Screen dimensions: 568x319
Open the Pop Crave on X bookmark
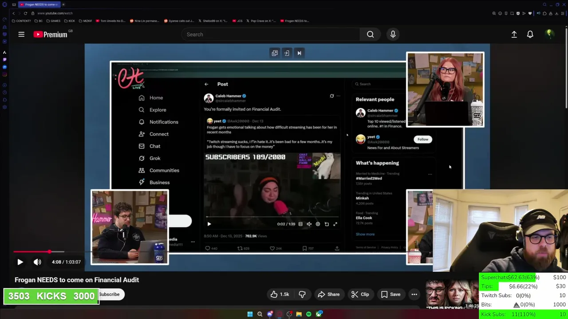point(261,21)
